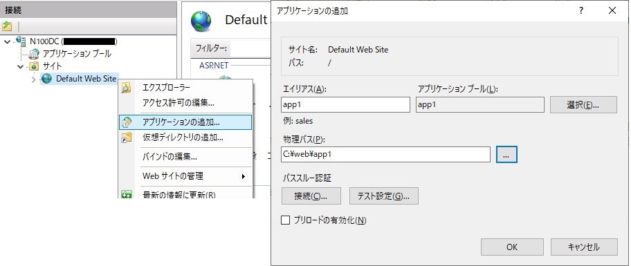Click the ASP.NET group heading

214,66
